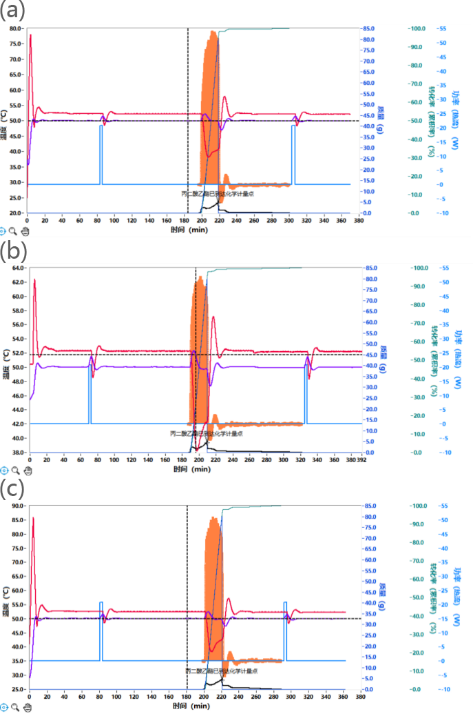Image resolution: width=473 pixels, height=714 pixels.
Task: Click the reset view icon in chart (c)
Action: click(4, 707)
